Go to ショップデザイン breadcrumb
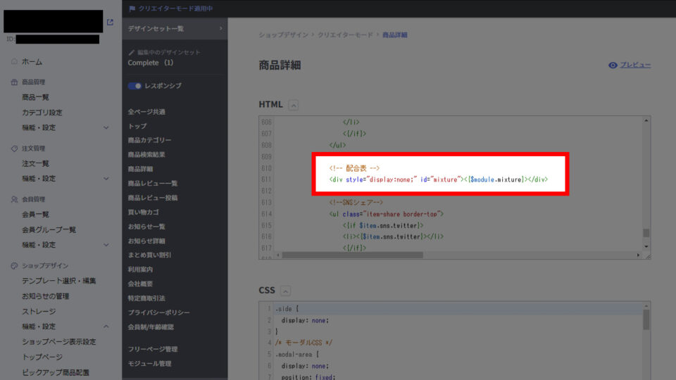Viewport: 676px width, 380px height. click(x=282, y=34)
